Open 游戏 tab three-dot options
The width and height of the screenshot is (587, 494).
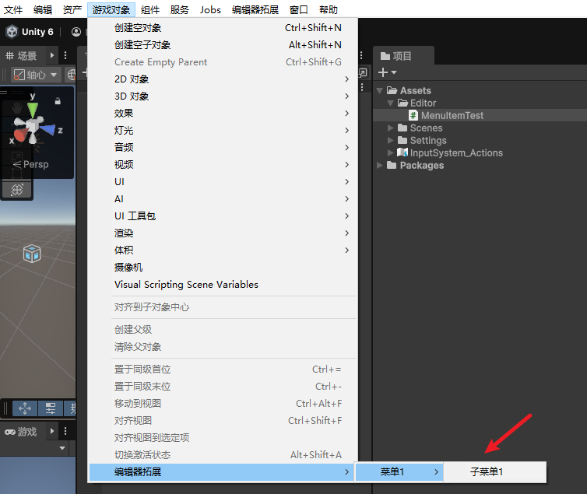pos(65,432)
